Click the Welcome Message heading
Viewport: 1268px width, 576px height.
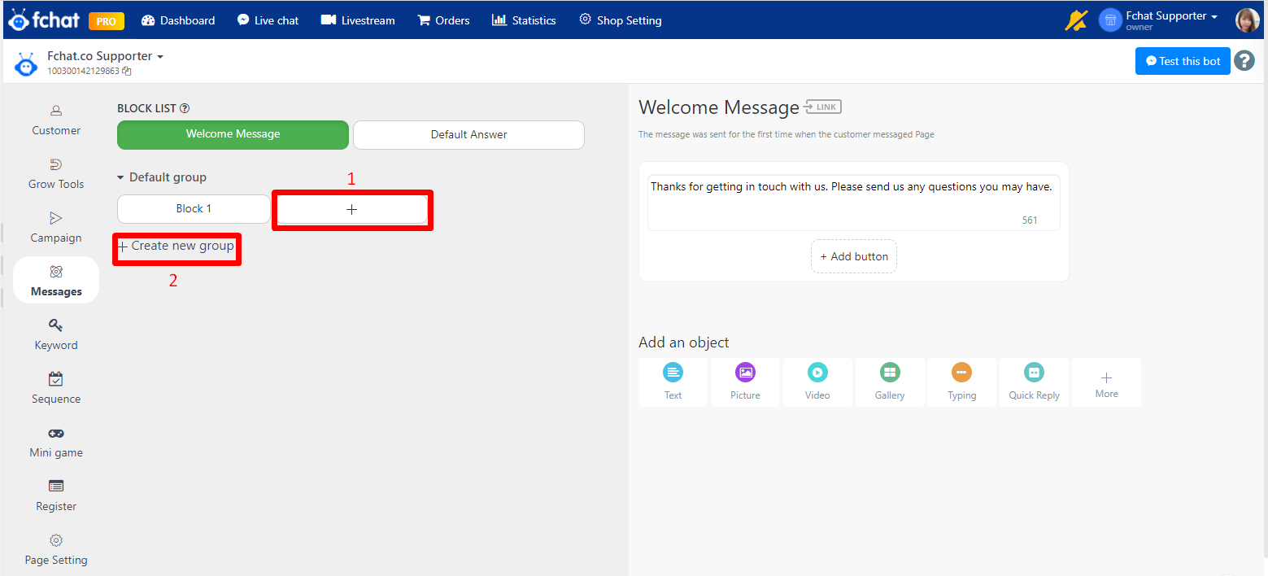click(719, 107)
